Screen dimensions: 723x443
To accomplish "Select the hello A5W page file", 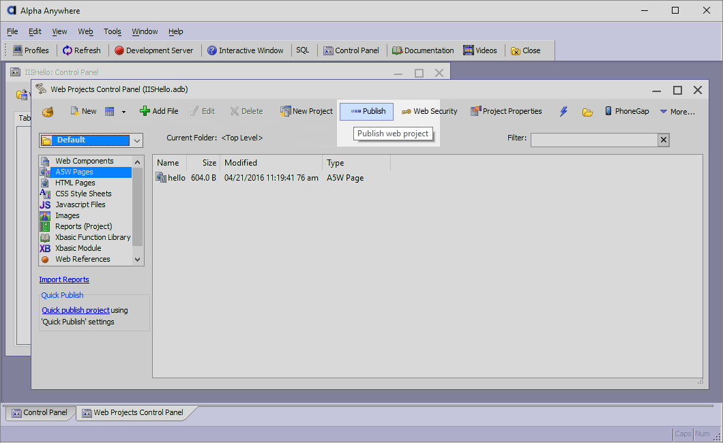I will [x=171, y=178].
